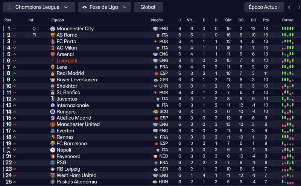The height and width of the screenshot is (186, 301).
Task: Open the Champions League competition dropdown
Action: (x=39, y=7)
